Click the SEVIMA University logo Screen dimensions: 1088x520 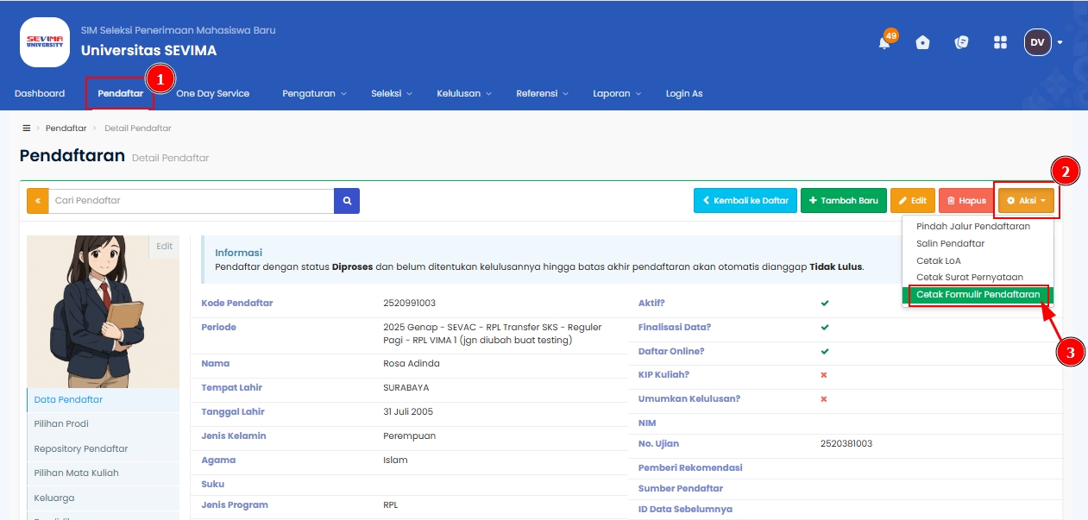45,41
